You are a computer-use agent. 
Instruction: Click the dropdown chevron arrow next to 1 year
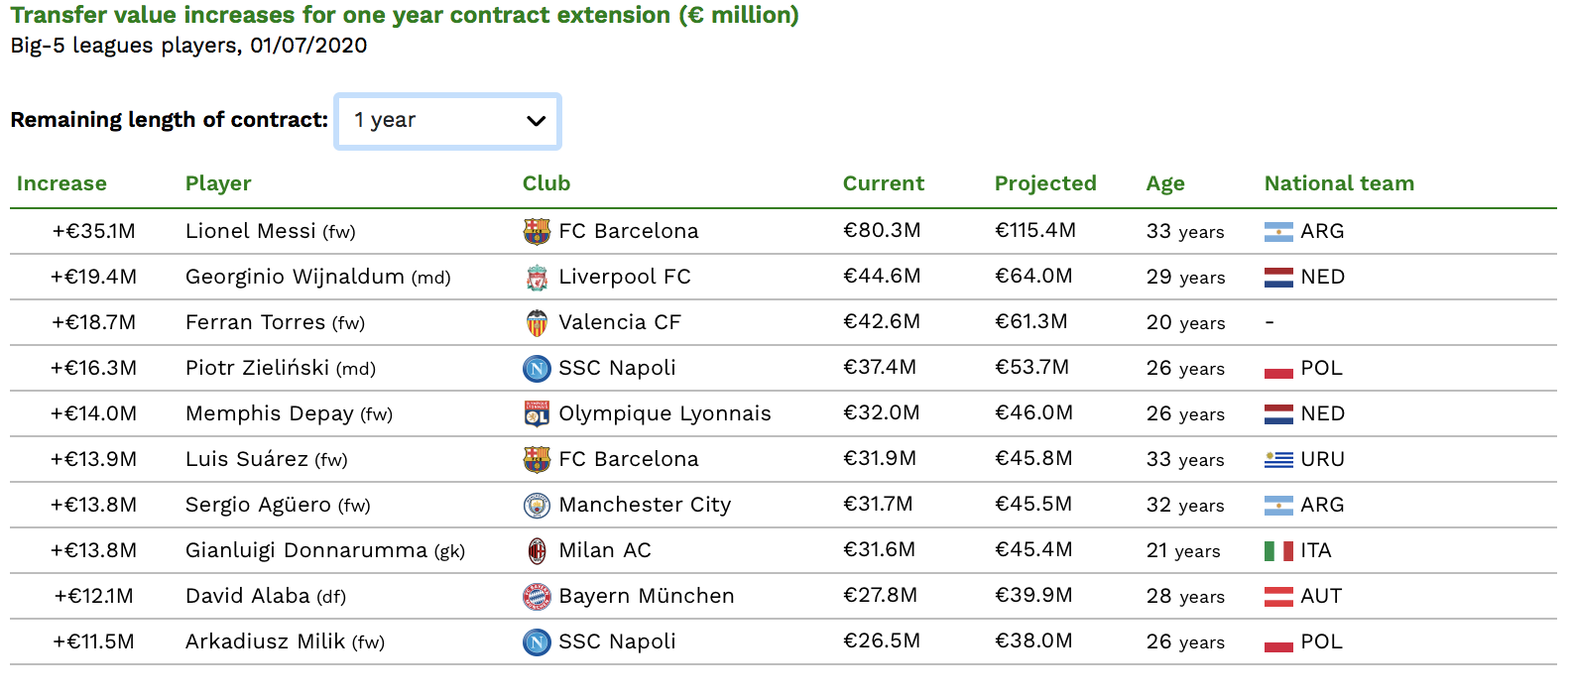pyautogui.click(x=536, y=121)
